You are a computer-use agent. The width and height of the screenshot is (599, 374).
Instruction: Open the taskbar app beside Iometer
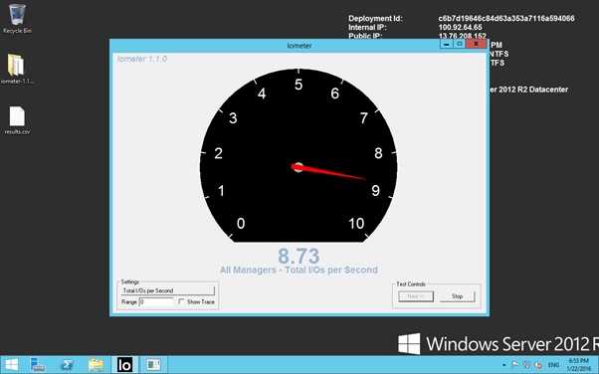coord(153,365)
